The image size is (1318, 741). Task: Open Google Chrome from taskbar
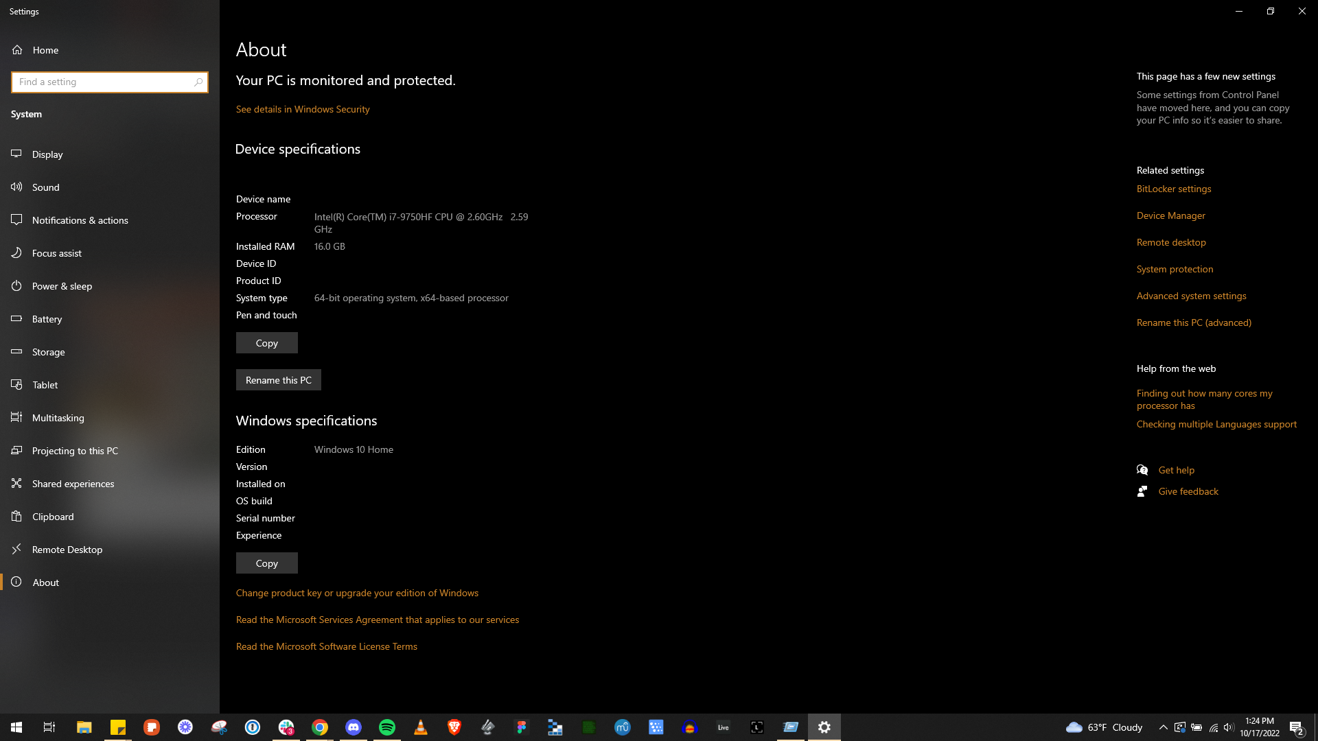320,727
